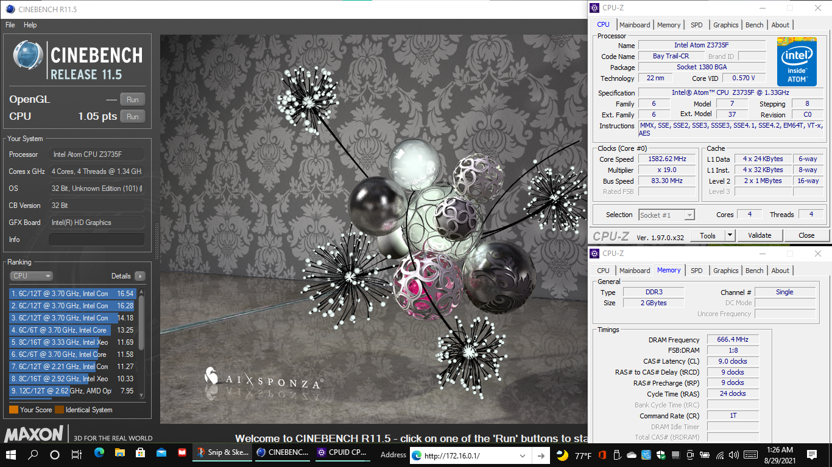This screenshot has width=832, height=467.
Task: Open volume speaker tray icon
Action: (x=735, y=455)
